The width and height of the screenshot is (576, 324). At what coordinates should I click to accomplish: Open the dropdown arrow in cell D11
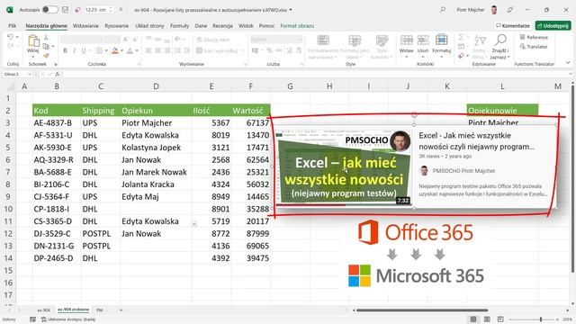pyautogui.click(x=194, y=224)
